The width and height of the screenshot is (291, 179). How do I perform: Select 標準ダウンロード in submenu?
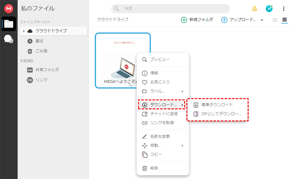(x=217, y=105)
